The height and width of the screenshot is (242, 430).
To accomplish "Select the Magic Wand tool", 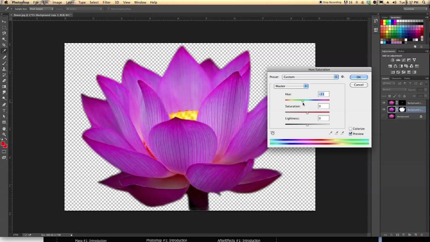I will [x=4, y=39].
